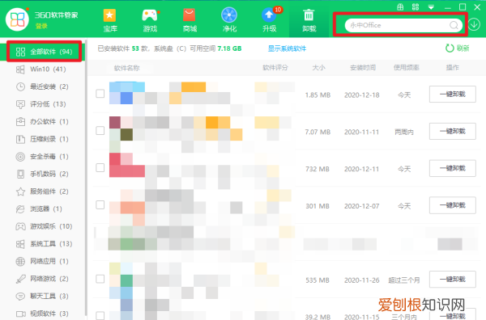This screenshot has height=320, width=486.
Task: Click the 登录 login link
Action: click(41, 27)
